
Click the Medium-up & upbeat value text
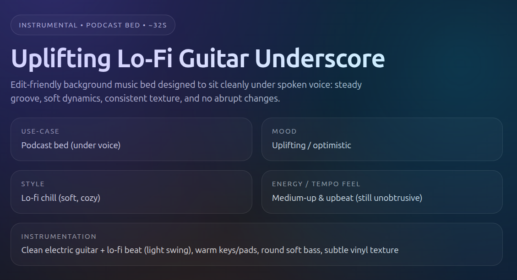[x=347, y=198]
